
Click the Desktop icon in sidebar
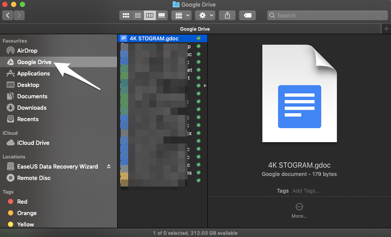[x=11, y=85]
